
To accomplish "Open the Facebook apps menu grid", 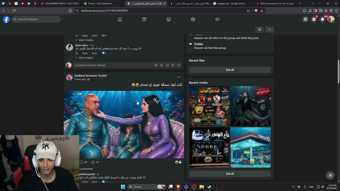I will (x=305, y=19).
